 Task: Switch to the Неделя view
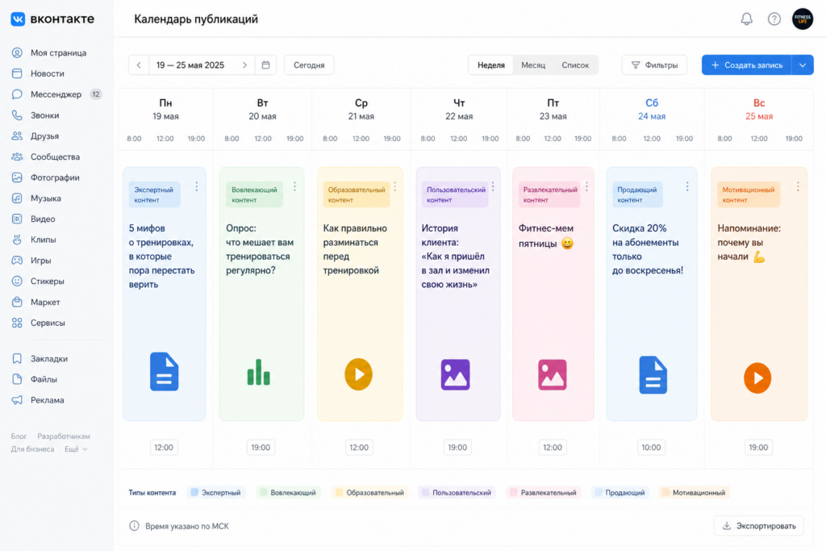pos(491,65)
